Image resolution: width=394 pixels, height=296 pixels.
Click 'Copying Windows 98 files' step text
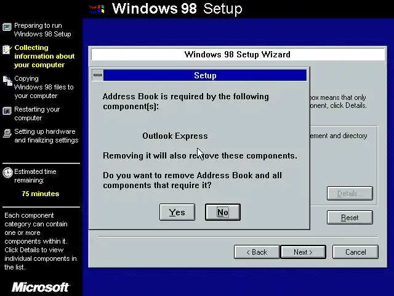coord(44,87)
